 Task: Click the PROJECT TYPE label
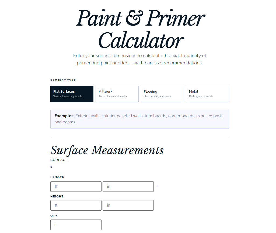(63, 80)
